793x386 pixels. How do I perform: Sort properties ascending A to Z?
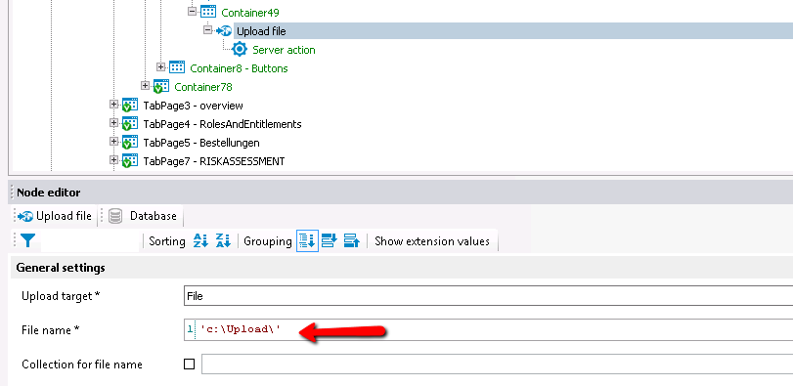click(200, 241)
